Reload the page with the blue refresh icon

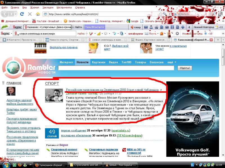click(22, 14)
